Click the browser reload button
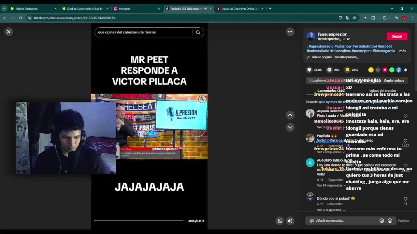Image resolution: width=417 pixels, height=234 pixels. coord(20,18)
